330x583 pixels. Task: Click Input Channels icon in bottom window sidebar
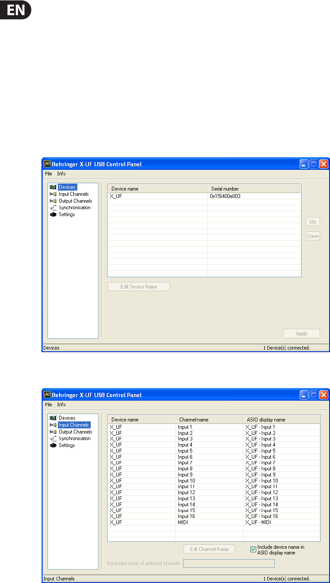click(x=53, y=425)
